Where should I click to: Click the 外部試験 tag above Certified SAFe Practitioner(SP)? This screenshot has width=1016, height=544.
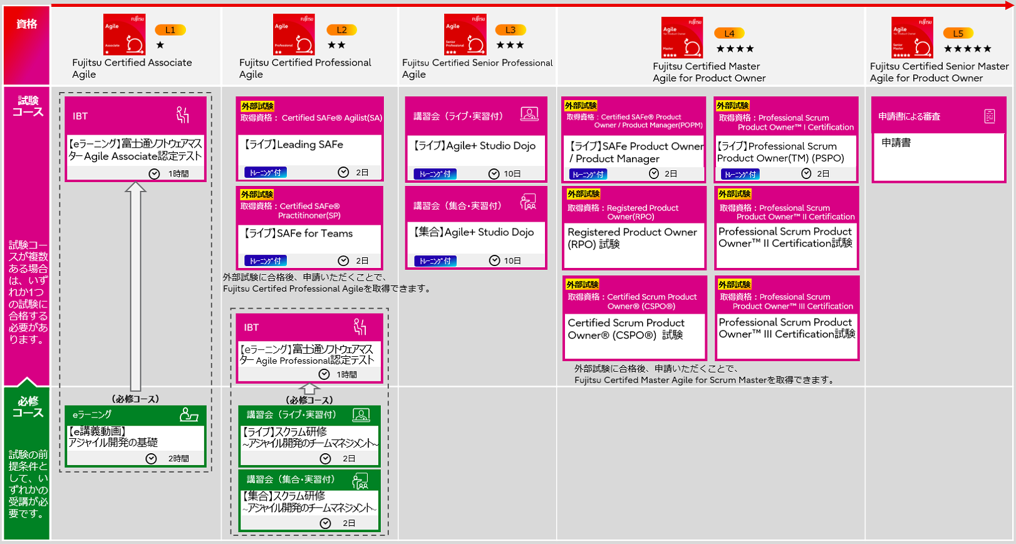pos(257,195)
